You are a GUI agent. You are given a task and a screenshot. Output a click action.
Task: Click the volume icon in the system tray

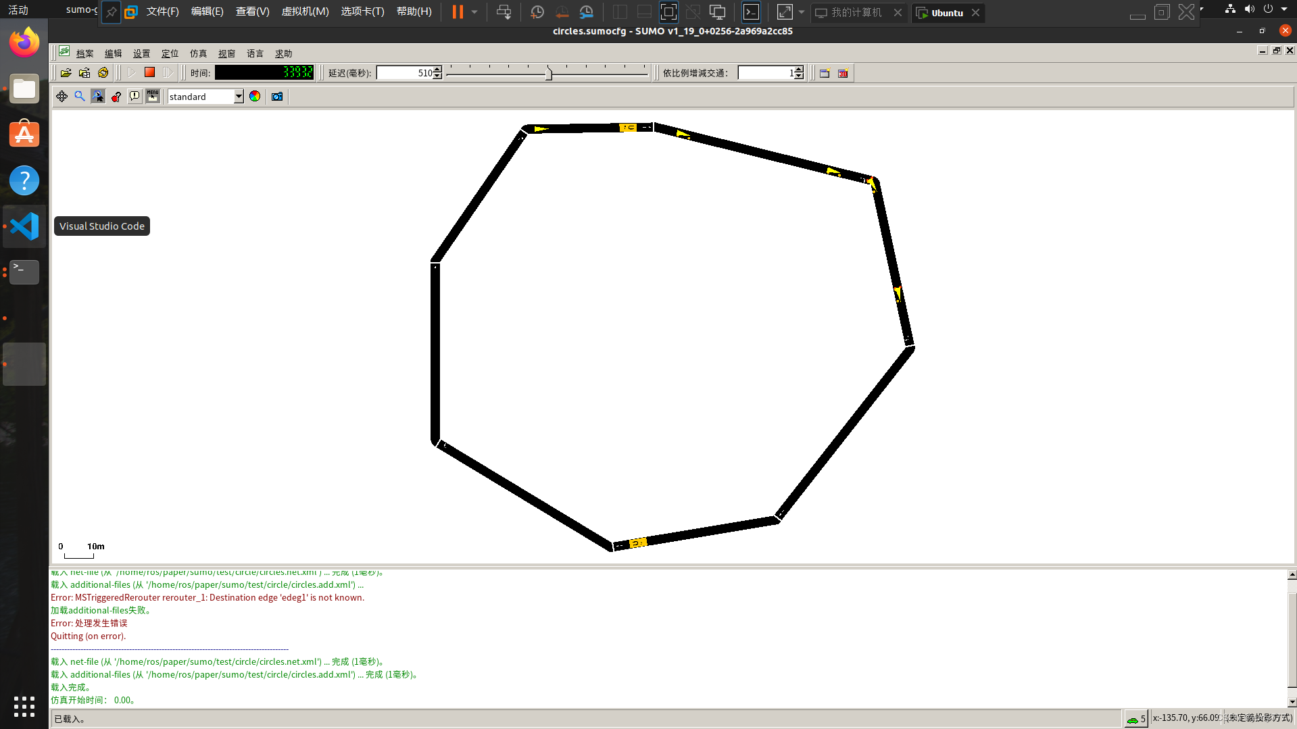pyautogui.click(x=1249, y=9)
